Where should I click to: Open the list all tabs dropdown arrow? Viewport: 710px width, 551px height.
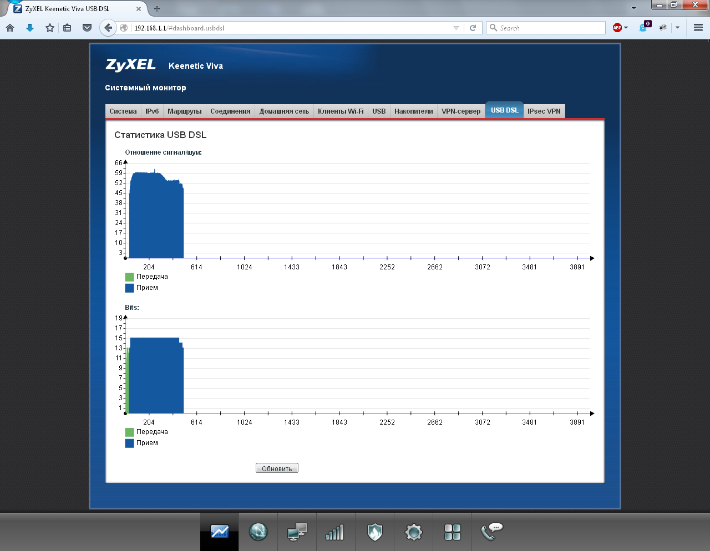point(633,8)
